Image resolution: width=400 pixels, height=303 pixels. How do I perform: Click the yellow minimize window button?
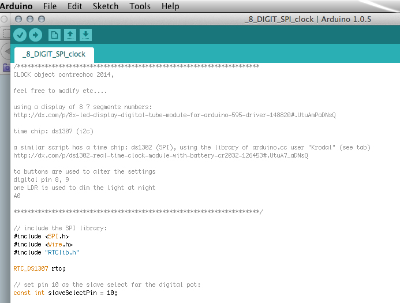click(30, 19)
